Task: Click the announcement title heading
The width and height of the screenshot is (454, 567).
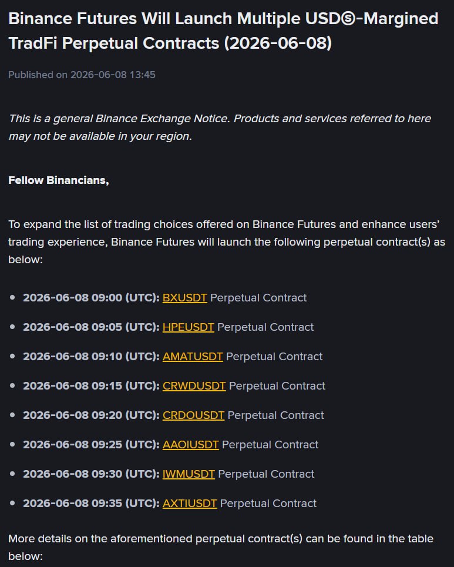Action: click(223, 31)
